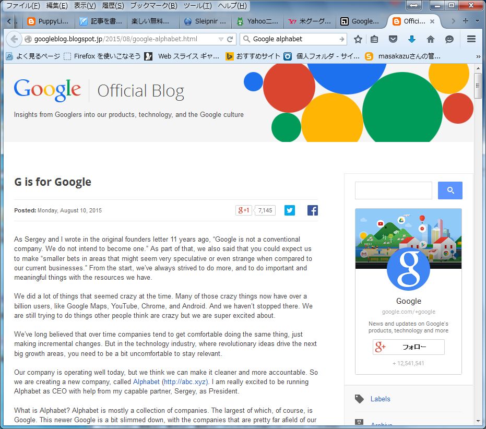This screenshot has height=429, width=486.
Task: Click the blog search input field
Action: [393, 190]
